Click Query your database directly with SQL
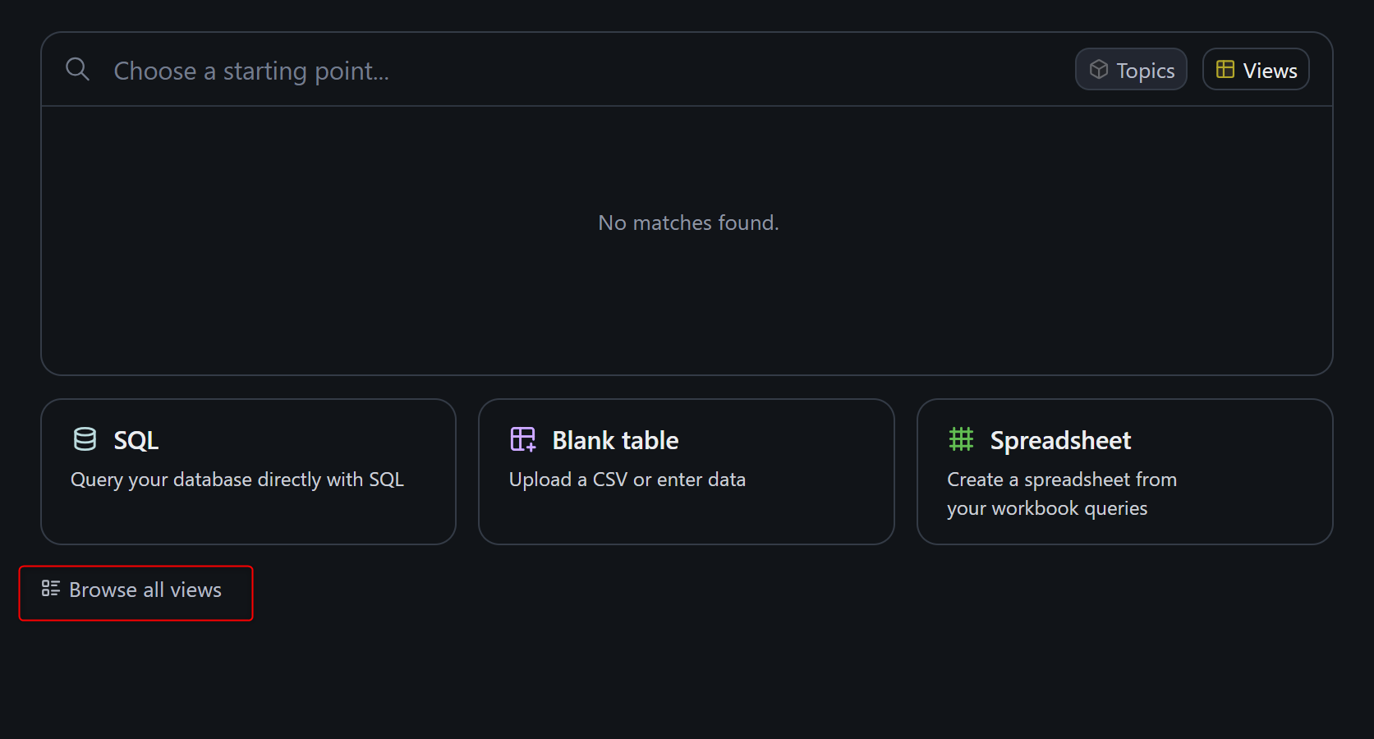This screenshot has height=739, width=1374. point(237,480)
